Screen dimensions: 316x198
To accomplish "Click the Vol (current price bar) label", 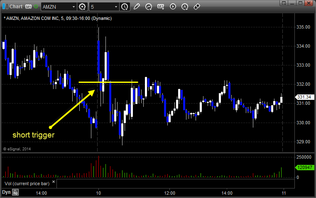I will coord(27,184).
